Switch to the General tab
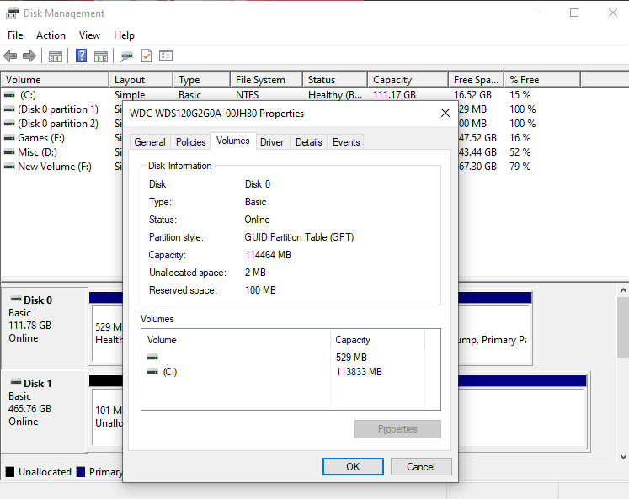 tap(150, 142)
